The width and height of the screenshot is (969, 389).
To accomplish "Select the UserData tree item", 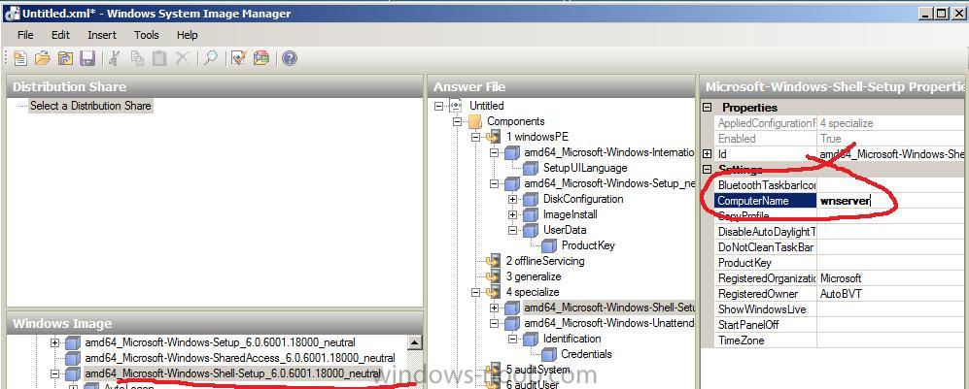I will 565,230.
